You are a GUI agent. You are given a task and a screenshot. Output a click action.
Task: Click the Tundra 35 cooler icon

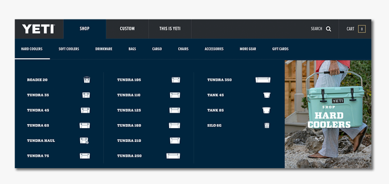pos(86,95)
